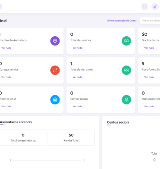The image size is (160, 169).
Task: Click the Última execução do Cron text
Action: (x=123, y=21)
